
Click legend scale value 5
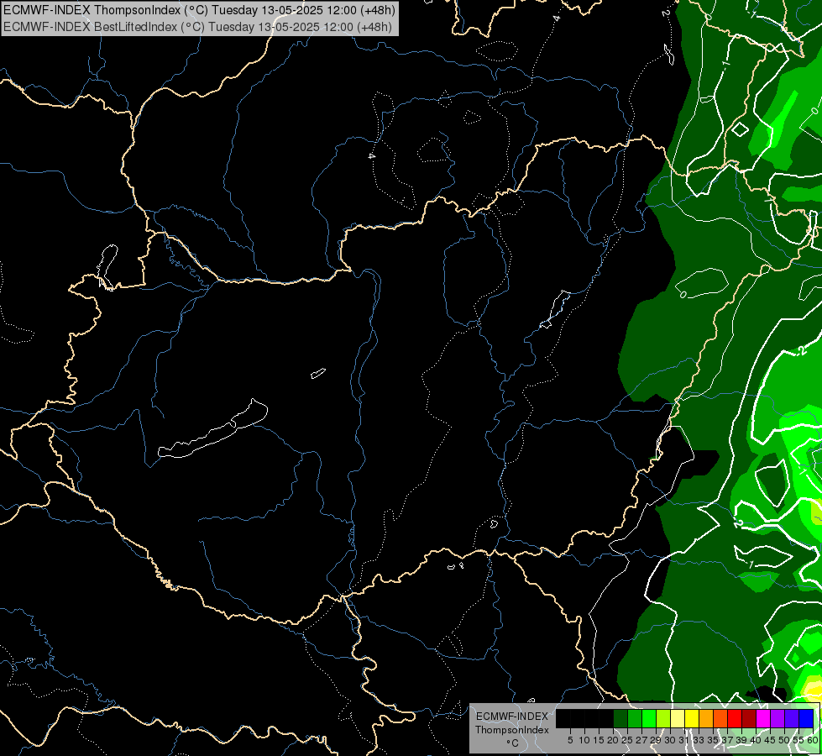click(x=570, y=740)
